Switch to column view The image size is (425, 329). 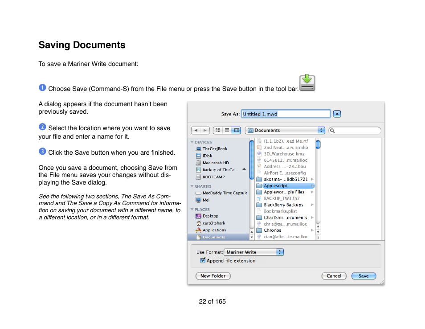(x=237, y=130)
